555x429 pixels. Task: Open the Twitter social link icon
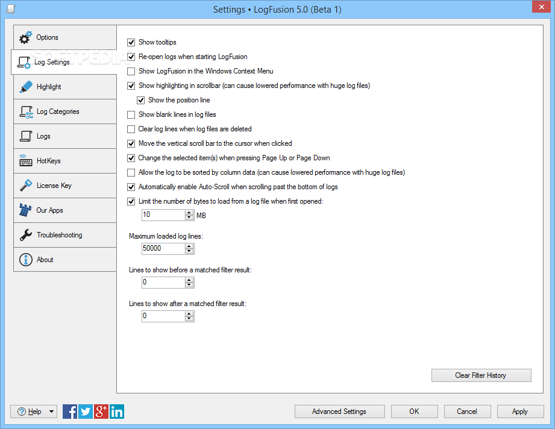pyautogui.click(x=86, y=412)
